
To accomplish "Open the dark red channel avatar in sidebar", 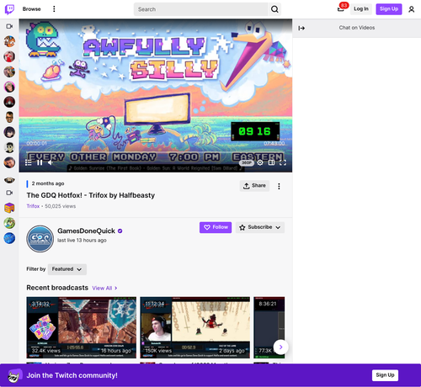I will pos(9,102).
